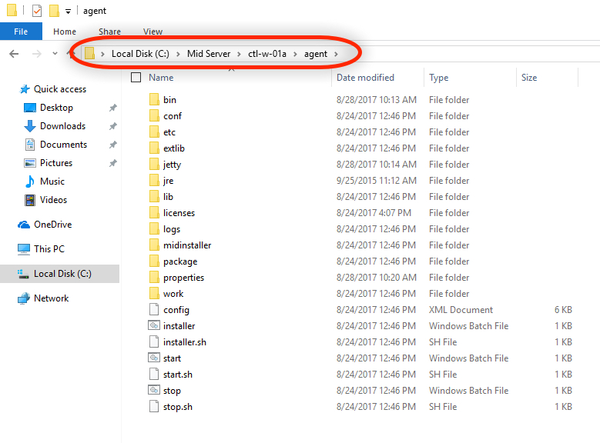
Task: Click Mid Server in the address breadcrumb
Action: coord(208,54)
